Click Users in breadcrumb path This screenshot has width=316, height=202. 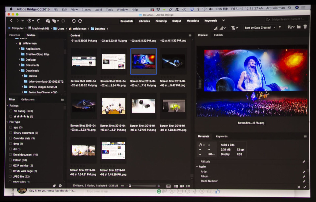[x=61, y=29]
